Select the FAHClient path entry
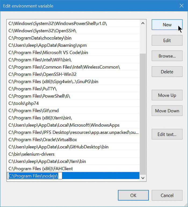The height and width of the screenshot is (207, 188). [x=73, y=169]
